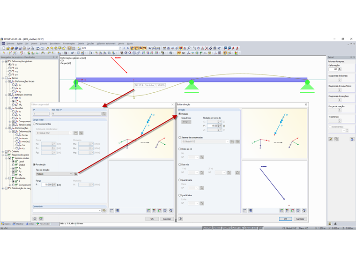Click OK in the Editar carga nodal dialog
356x267 pixels.
[x=152, y=219]
